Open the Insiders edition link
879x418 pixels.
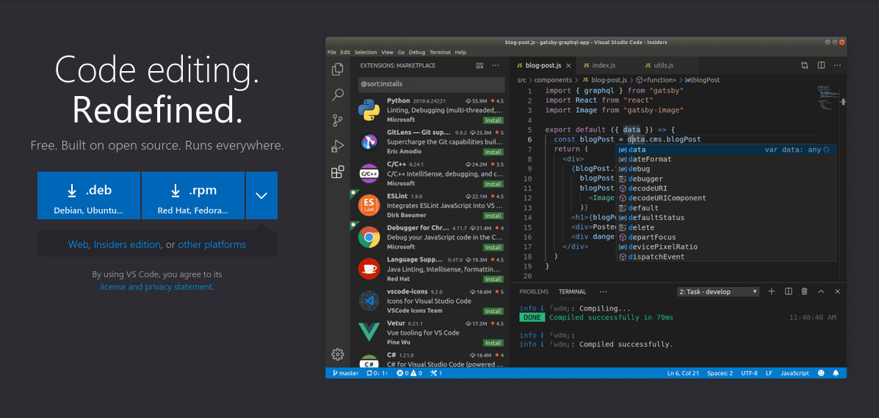[127, 244]
